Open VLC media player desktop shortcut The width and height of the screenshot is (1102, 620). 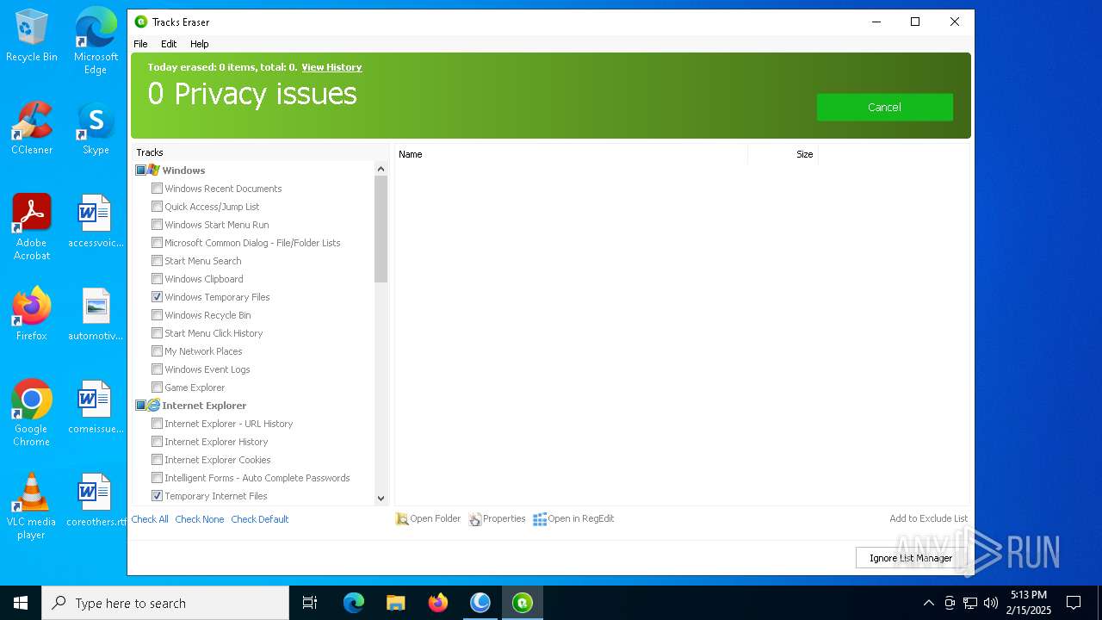click(x=32, y=506)
